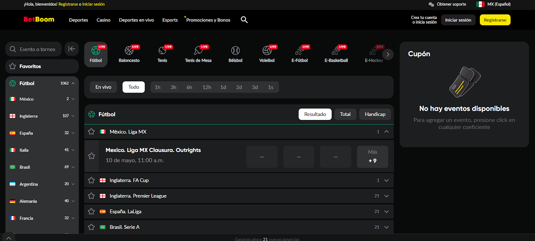Screen dimensions: 535x241
Task: Expand Inglaterra in the sidebar
Action: (x=73, y=116)
